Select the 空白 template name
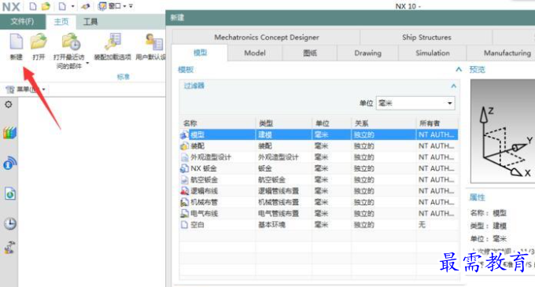This screenshot has height=287, width=535. click(197, 225)
